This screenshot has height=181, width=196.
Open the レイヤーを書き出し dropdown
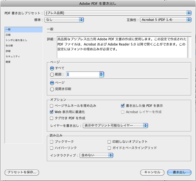(115, 126)
